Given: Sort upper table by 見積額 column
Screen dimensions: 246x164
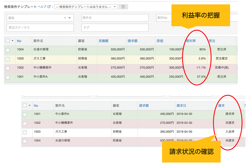Looking at the screenshot, I should coord(103,40).
